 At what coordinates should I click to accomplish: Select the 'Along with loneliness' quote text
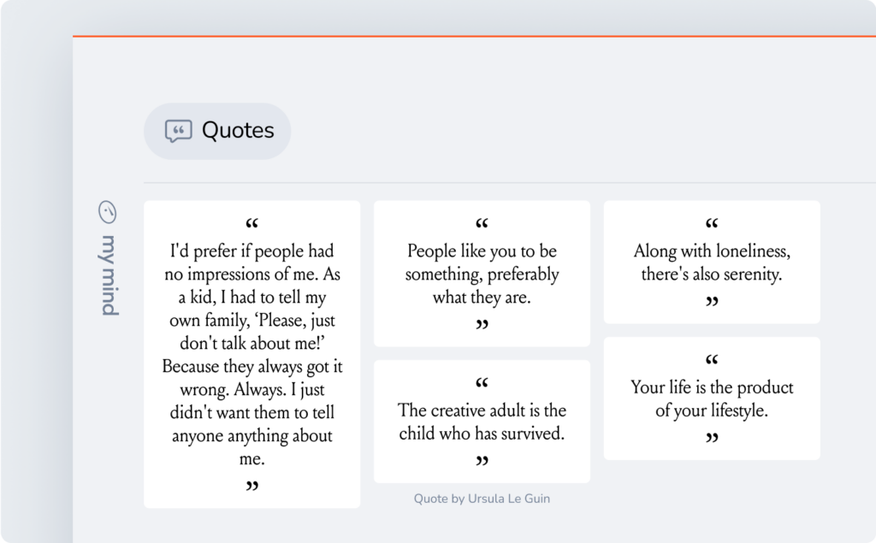[x=712, y=263]
